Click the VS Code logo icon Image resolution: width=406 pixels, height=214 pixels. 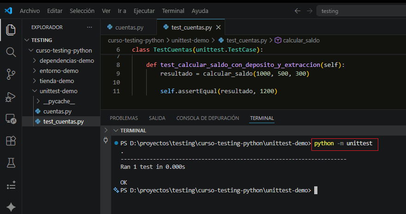coord(8,11)
